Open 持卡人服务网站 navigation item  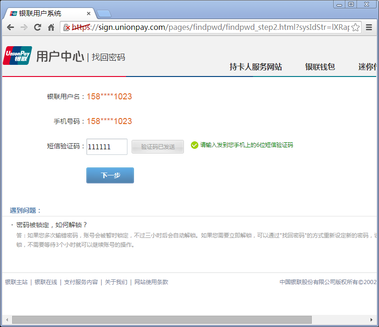pyautogui.click(x=256, y=67)
